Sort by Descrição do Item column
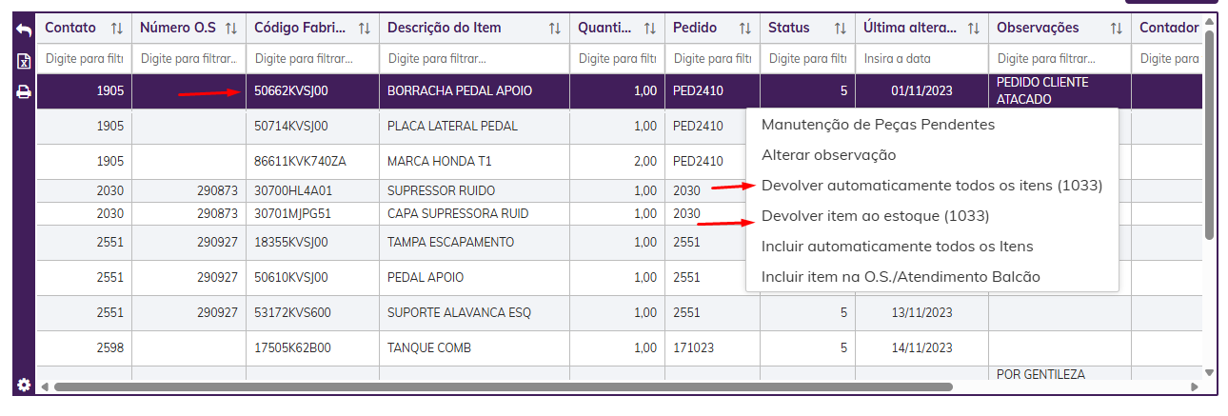 tap(554, 29)
